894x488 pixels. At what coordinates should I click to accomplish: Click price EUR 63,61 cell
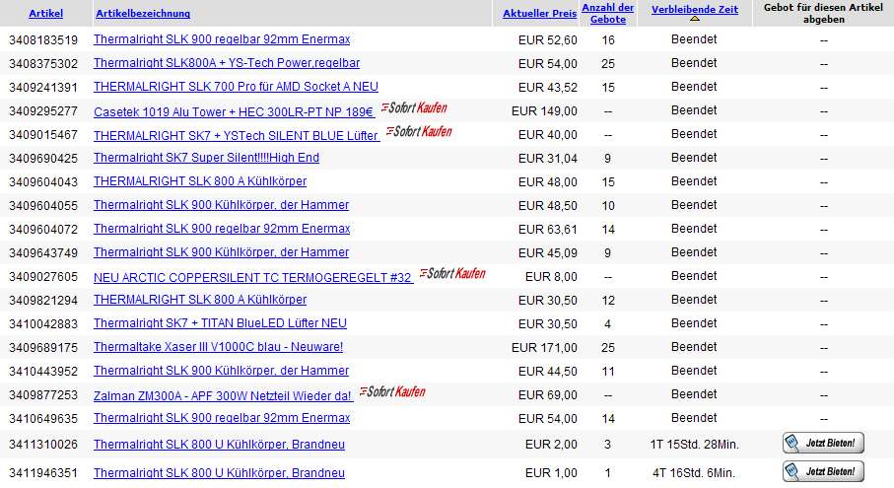pyautogui.click(x=548, y=229)
